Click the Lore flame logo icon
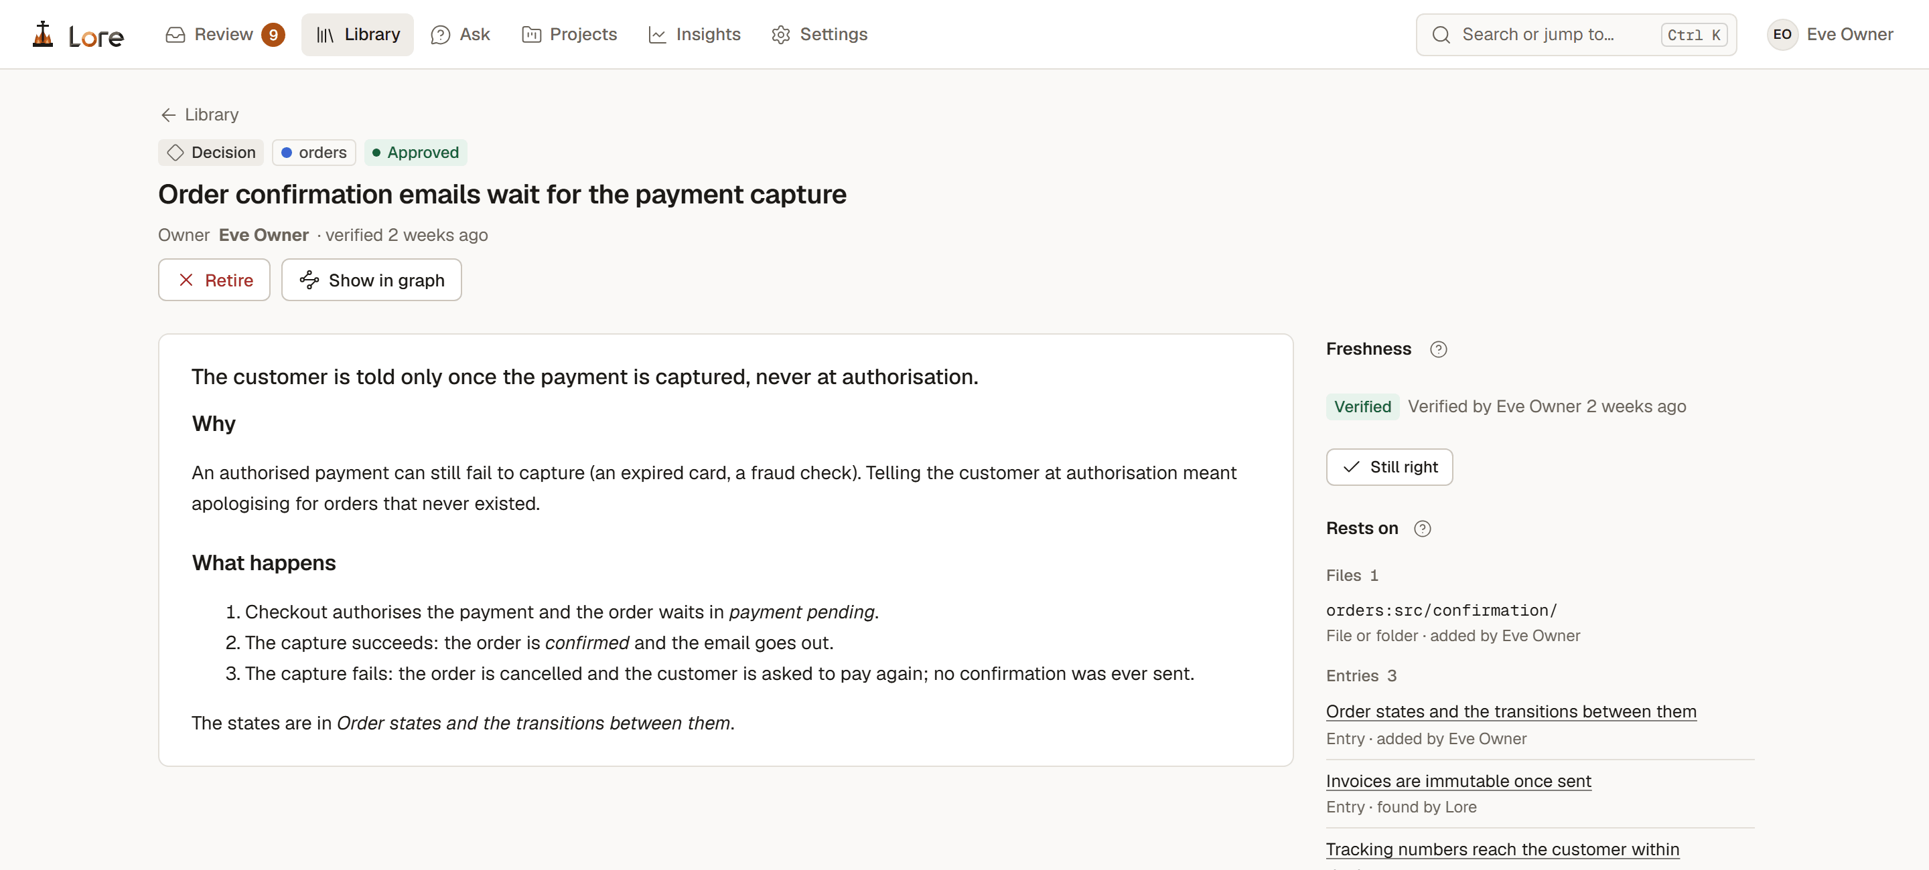 (44, 34)
